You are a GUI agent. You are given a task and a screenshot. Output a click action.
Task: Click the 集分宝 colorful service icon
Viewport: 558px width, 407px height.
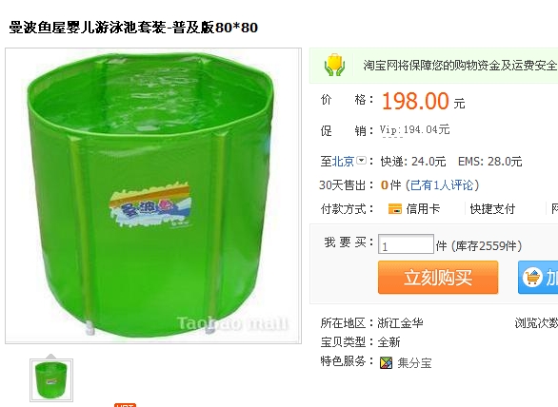[386, 362]
